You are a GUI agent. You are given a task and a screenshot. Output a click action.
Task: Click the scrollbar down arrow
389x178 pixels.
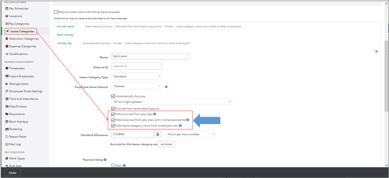pos(386,165)
